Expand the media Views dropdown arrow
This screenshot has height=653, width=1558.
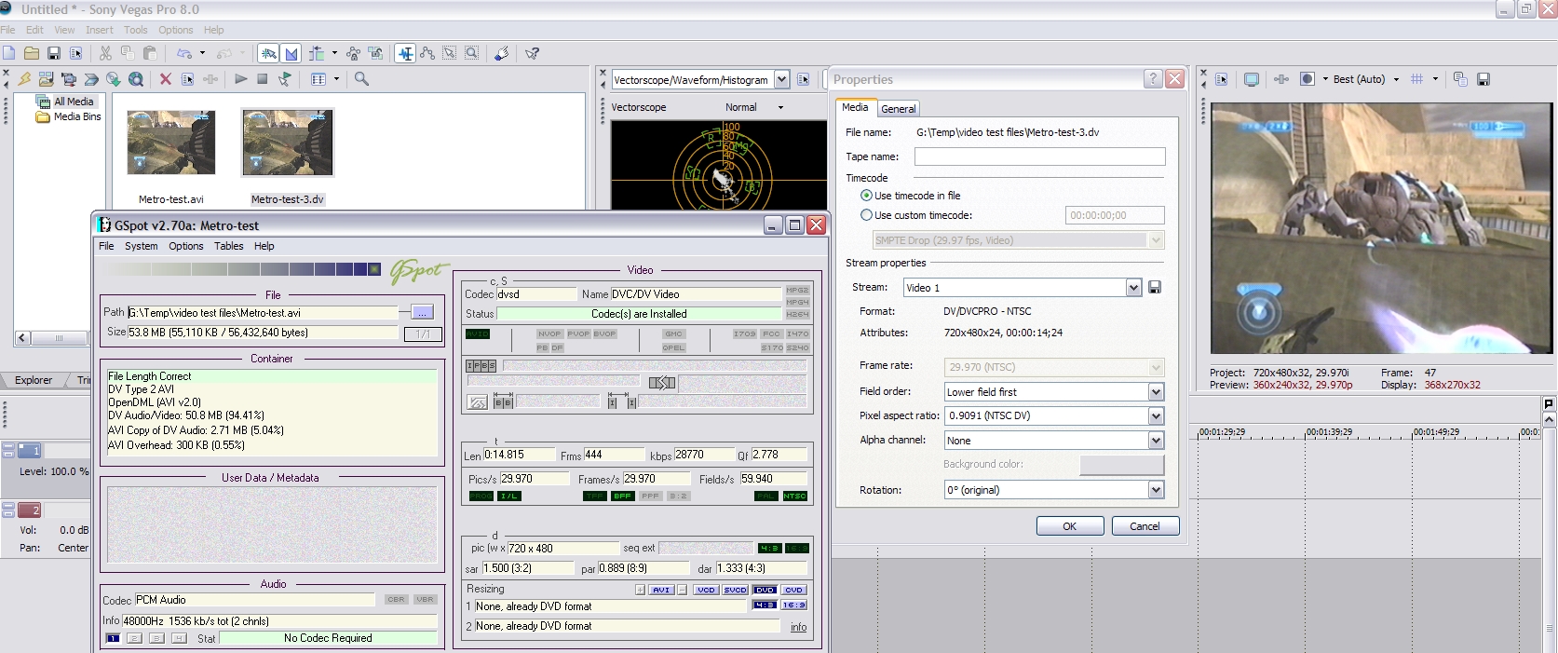(x=336, y=79)
